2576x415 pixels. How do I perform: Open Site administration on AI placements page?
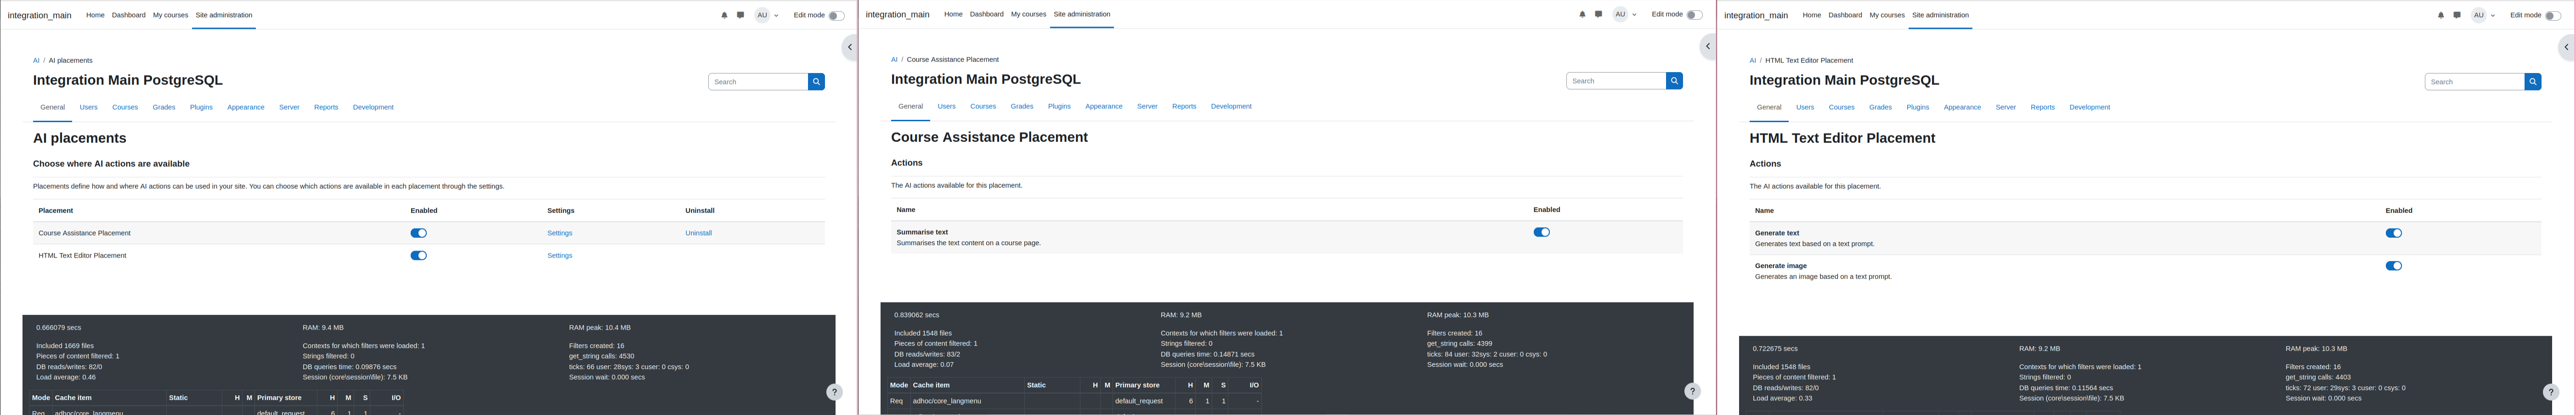(x=224, y=15)
